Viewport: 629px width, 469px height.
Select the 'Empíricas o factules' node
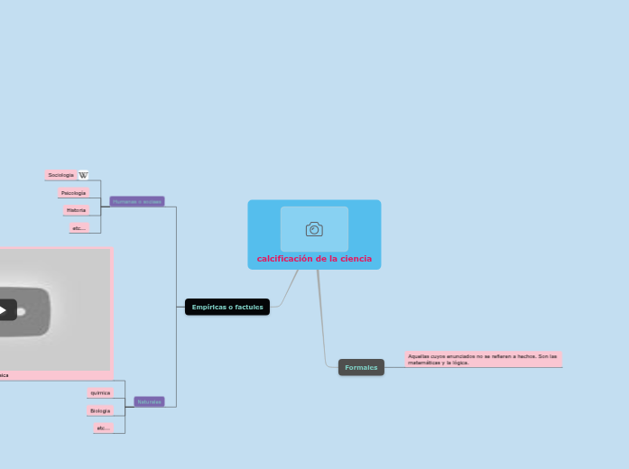click(227, 307)
